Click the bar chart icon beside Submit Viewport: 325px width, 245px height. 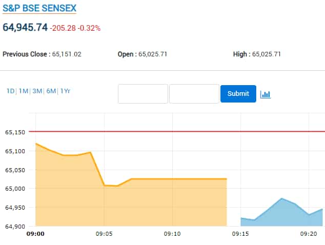tap(265, 94)
